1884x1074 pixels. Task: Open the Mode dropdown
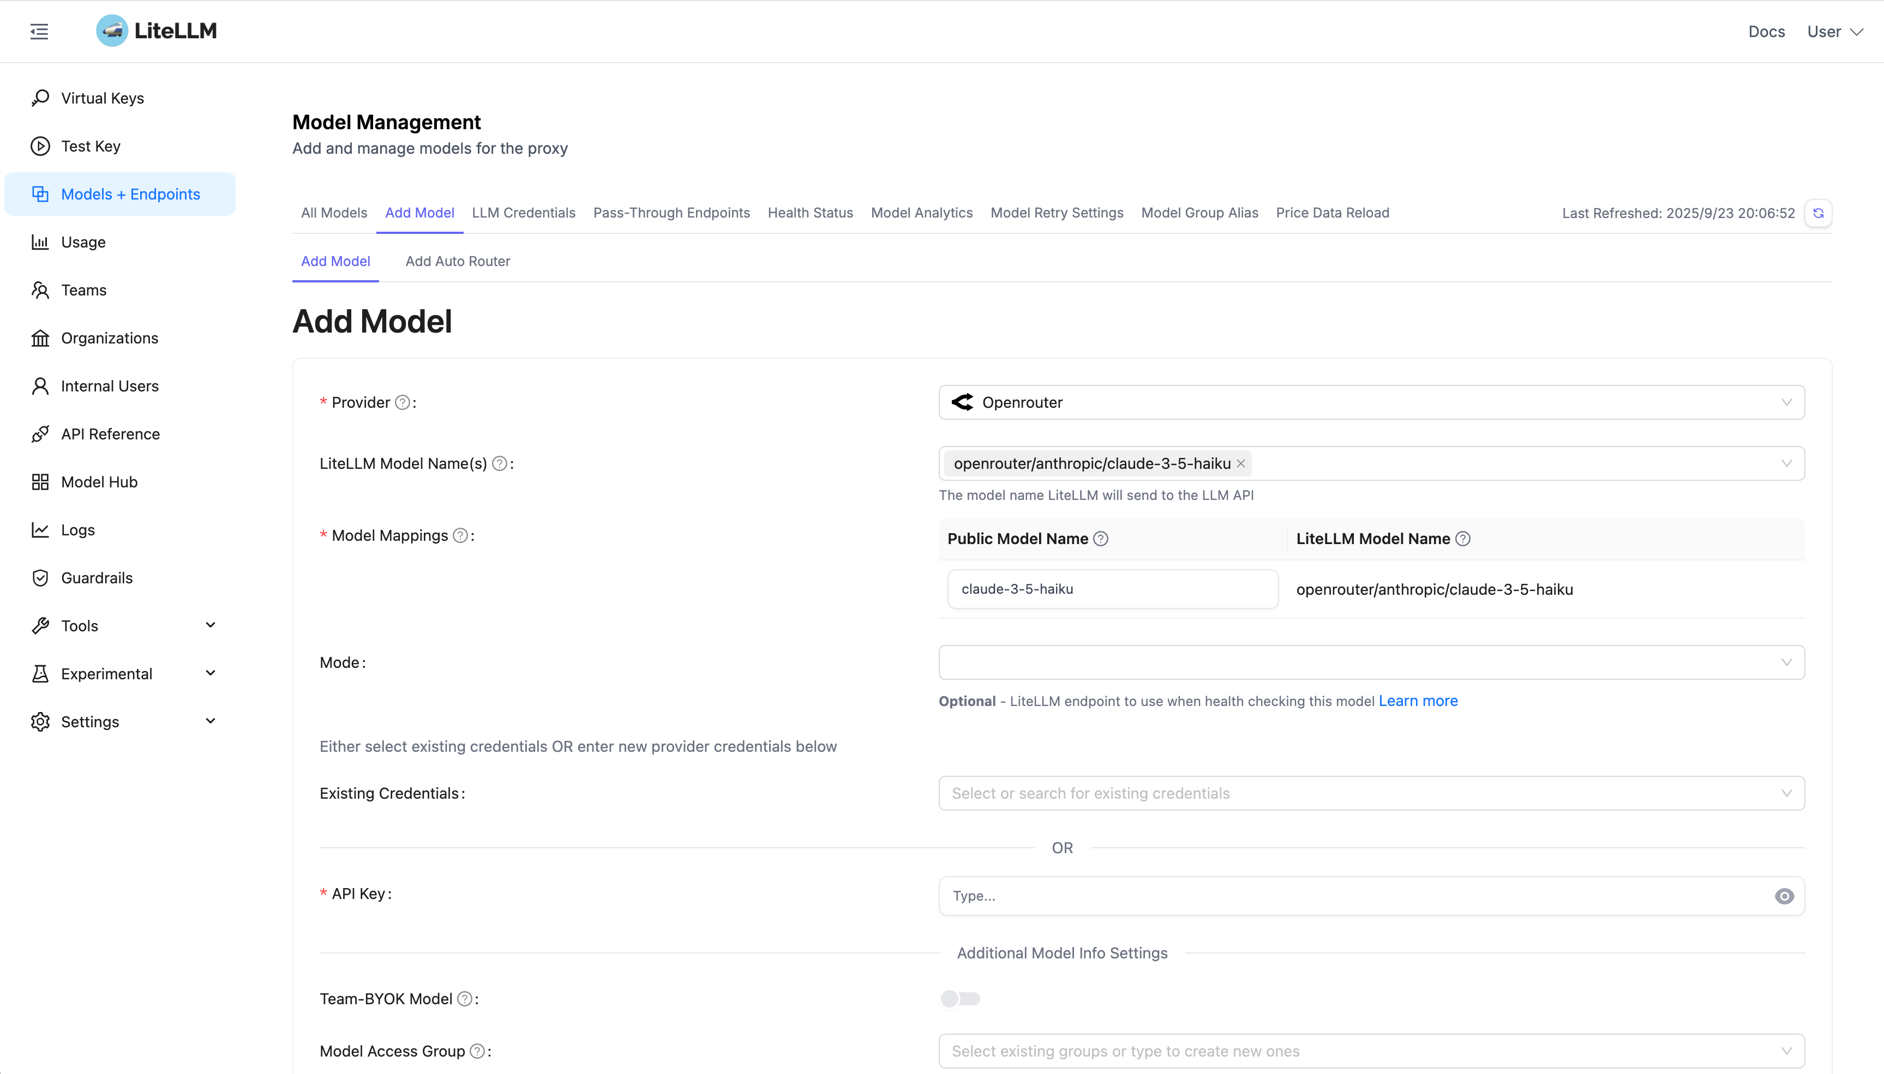click(x=1371, y=662)
